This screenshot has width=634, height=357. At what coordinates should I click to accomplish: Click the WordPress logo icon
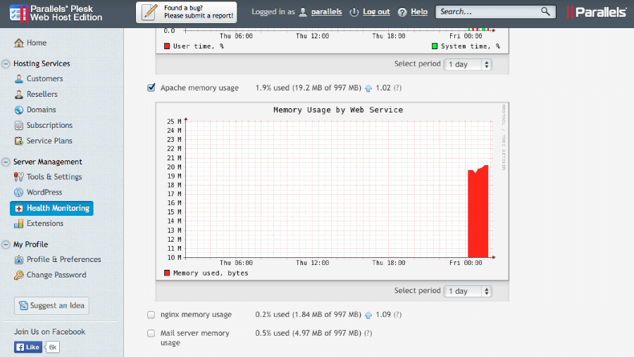(18, 193)
